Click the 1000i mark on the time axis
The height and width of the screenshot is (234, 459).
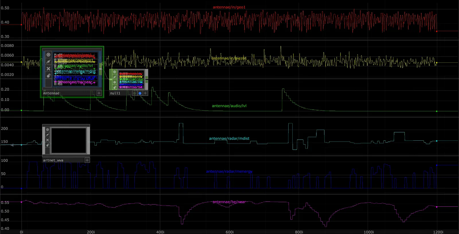[x=369, y=232]
